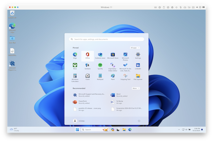
Task: Expand More recommended items
Action: [x=136, y=88]
